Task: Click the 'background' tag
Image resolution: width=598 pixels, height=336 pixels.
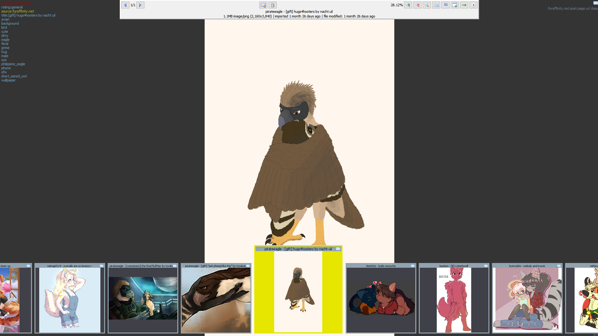Action: click(10, 23)
